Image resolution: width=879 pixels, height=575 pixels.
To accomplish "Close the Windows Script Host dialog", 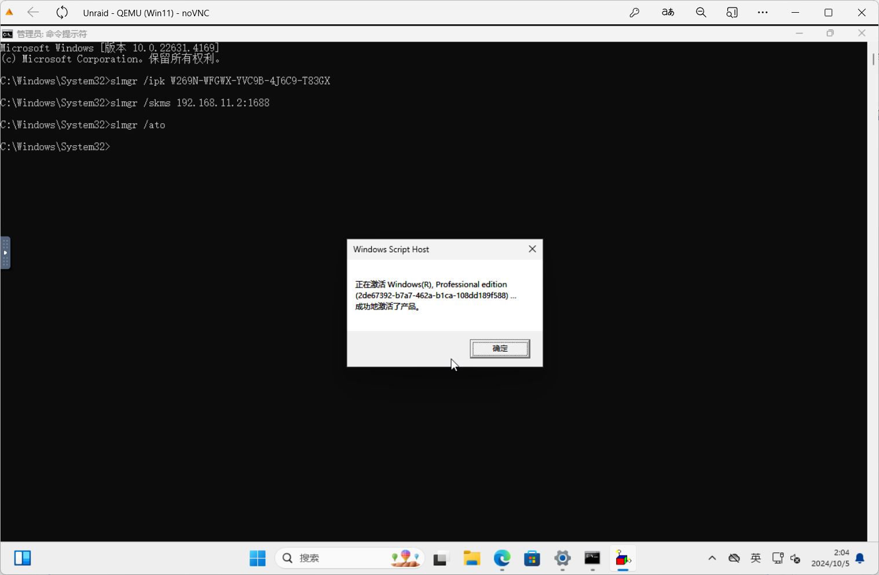I will 532,249.
